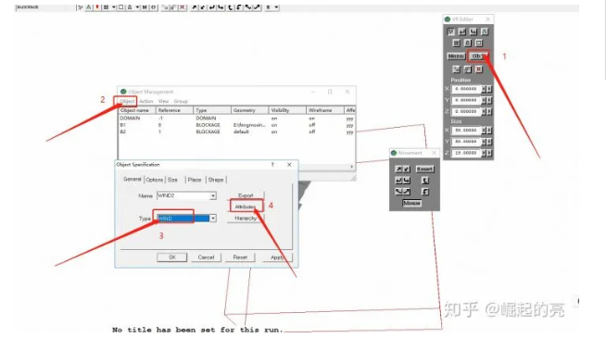Confirm with OK in Object Specification
This screenshot has height=338, width=606.
[x=172, y=257]
